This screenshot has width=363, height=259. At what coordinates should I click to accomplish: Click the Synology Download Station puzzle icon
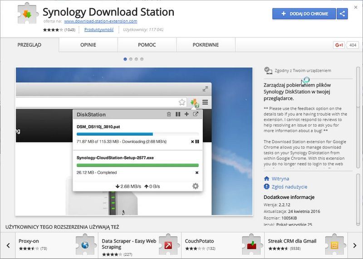coord(27,14)
